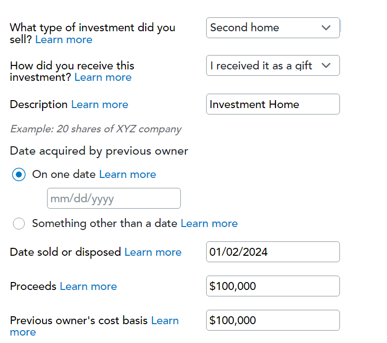The width and height of the screenshot is (387, 343).
Task: Click 'On one date' label text
Action: click(x=64, y=174)
